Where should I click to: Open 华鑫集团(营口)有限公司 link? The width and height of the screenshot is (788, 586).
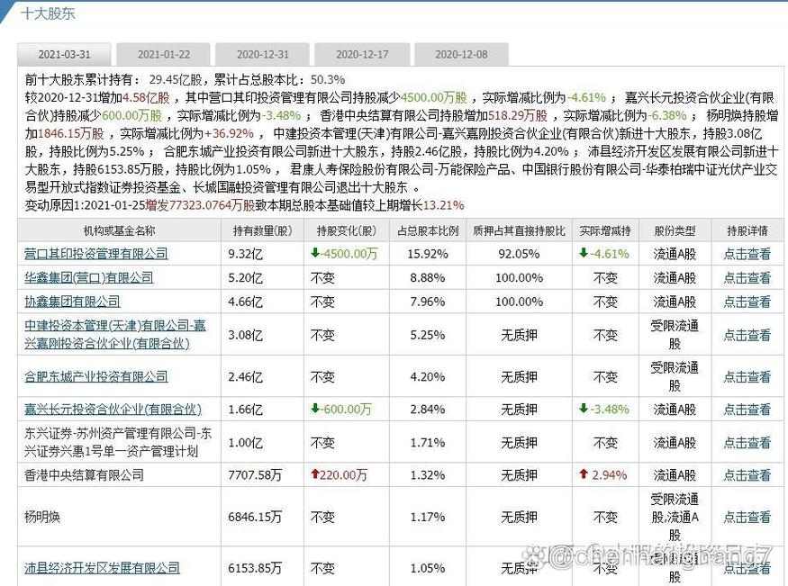[x=88, y=277]
